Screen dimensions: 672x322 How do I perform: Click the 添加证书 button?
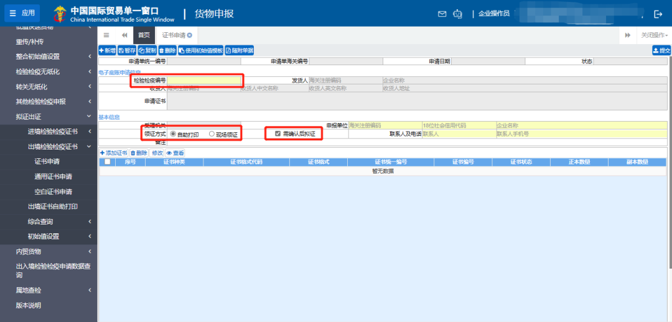tap(114, 153)
